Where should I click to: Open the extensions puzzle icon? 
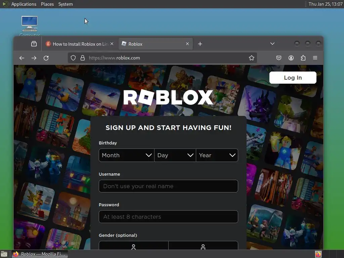[303, 58]
